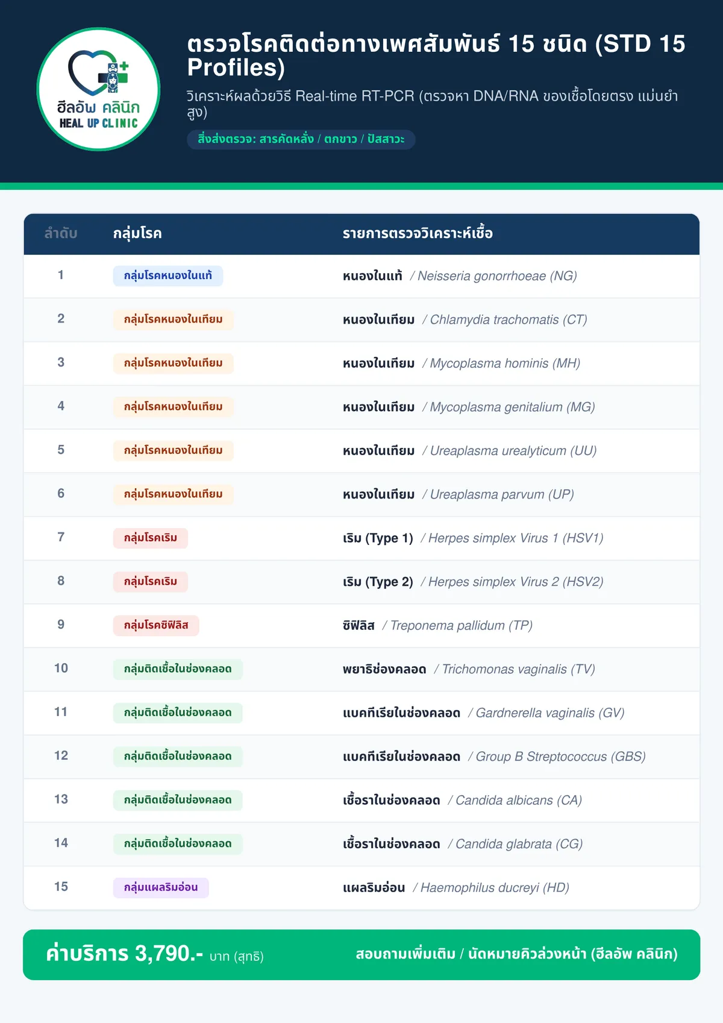Click the แผลริมอ่อน test name
Image resolution: width=723 pixels, height=1023 pixels.
pos(374,888)
